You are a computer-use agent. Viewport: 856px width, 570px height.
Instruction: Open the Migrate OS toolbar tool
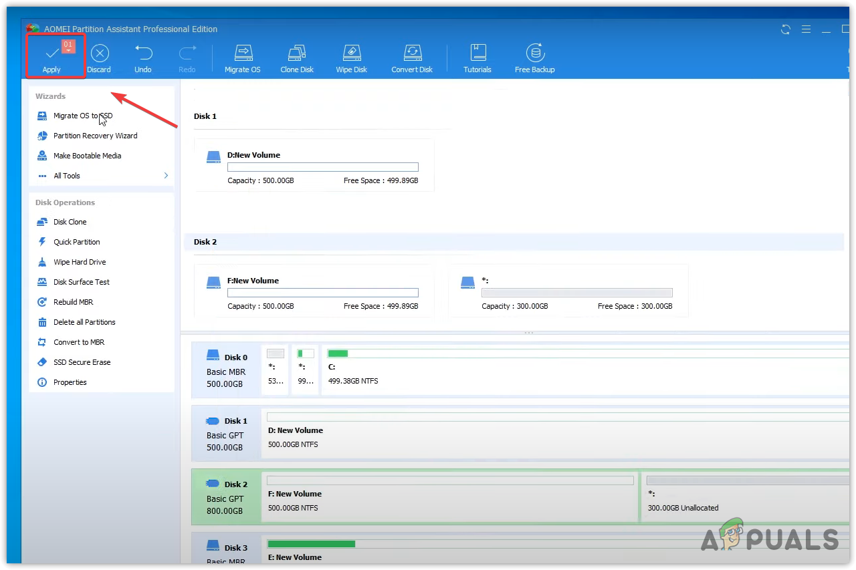click(x=242, y=57)
